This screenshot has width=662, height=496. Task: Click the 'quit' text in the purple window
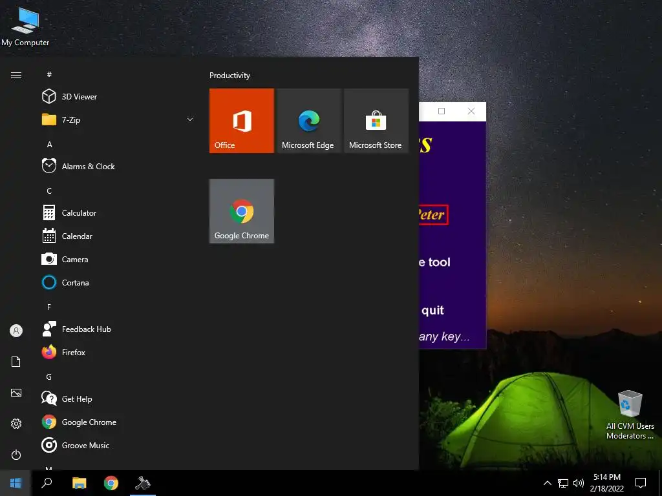point(432,311)
